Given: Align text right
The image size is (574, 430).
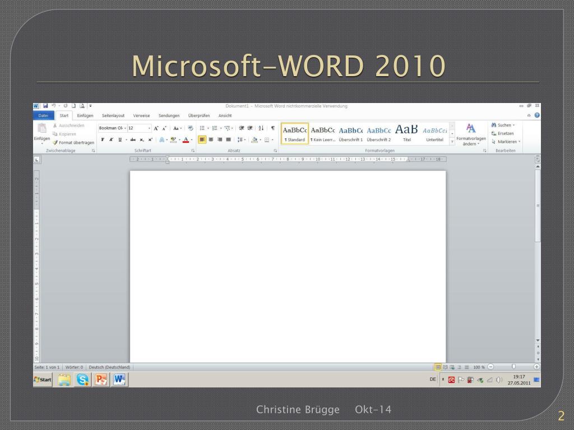Looking at the screenshot, I should (x=220, y=139).
